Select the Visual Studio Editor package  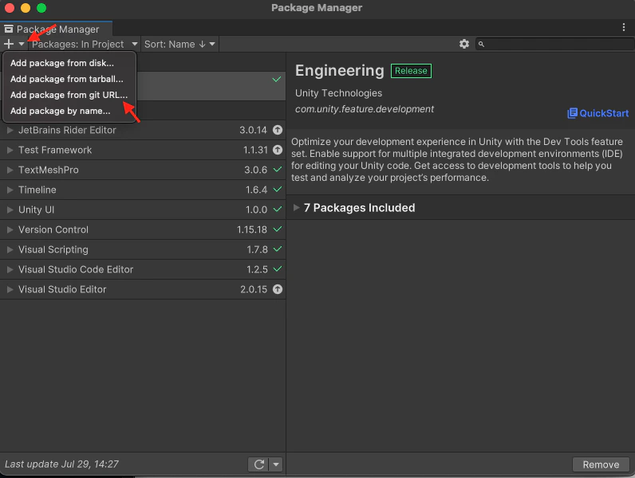click(x=143, y=289)
